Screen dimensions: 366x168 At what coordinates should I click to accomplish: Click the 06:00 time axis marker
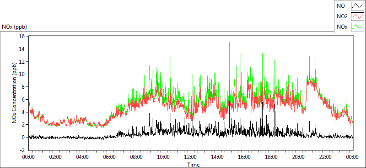110,157
